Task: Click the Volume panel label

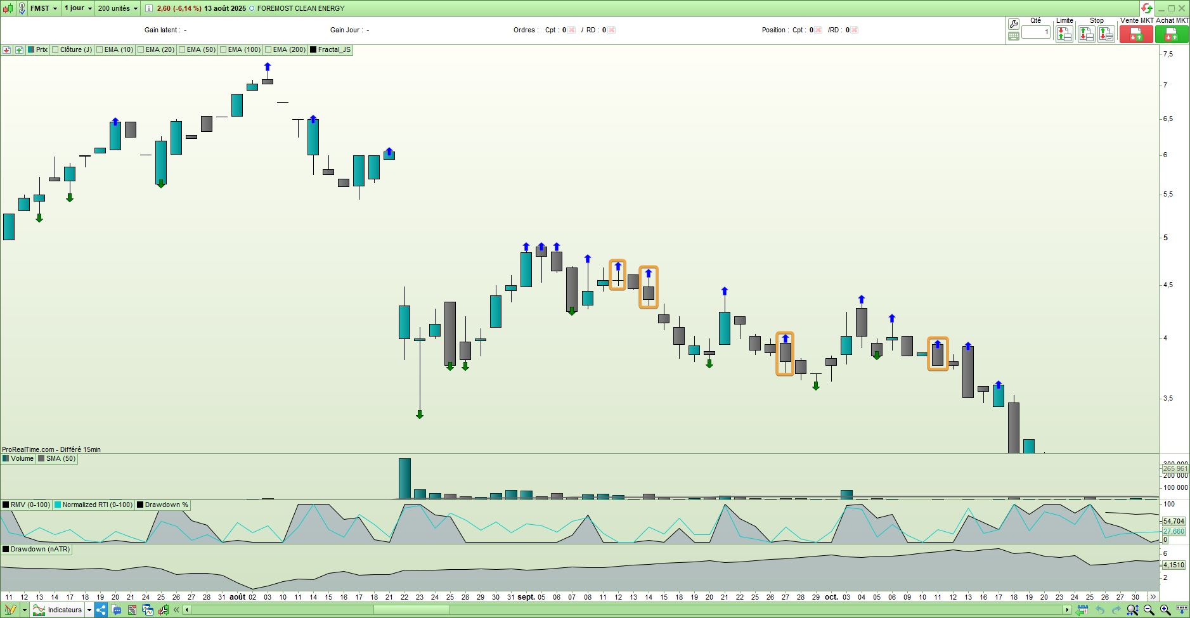Action: [x=18, y=459]
